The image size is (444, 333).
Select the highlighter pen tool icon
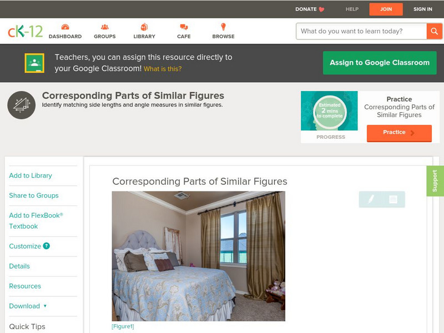click(371, 199)
